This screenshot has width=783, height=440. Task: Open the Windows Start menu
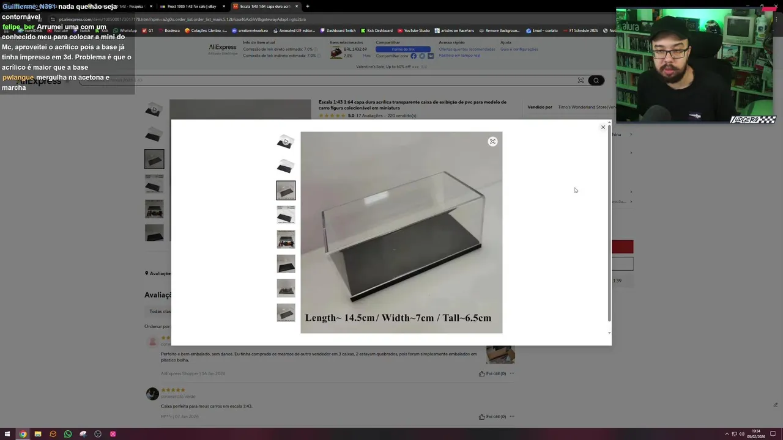[x=7, y=434]
